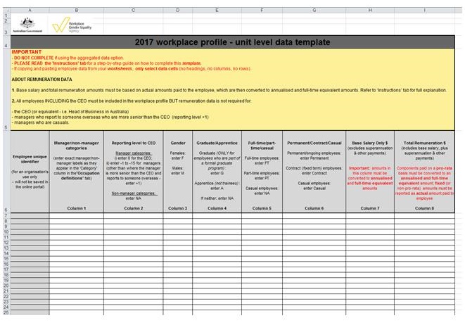Select the 'Gender' header cell
This screenshot has height=325, width=465.
(178, 169)
